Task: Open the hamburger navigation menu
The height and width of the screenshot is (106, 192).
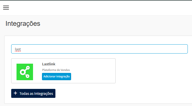Action: 6,8
